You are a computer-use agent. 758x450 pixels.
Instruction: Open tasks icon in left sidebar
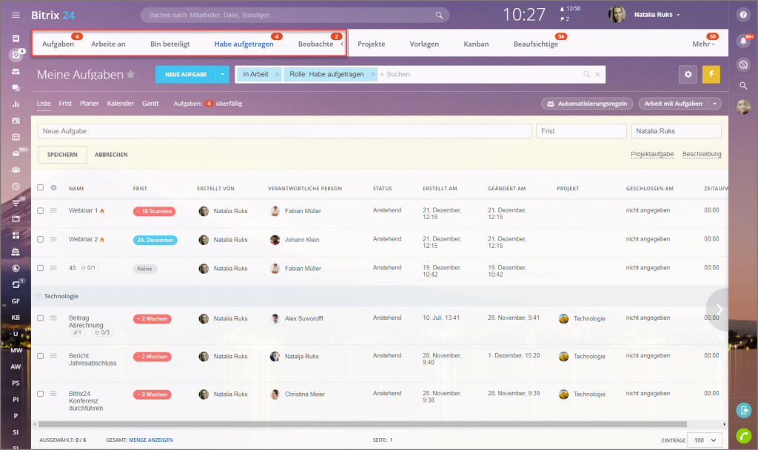pos(16,55)
